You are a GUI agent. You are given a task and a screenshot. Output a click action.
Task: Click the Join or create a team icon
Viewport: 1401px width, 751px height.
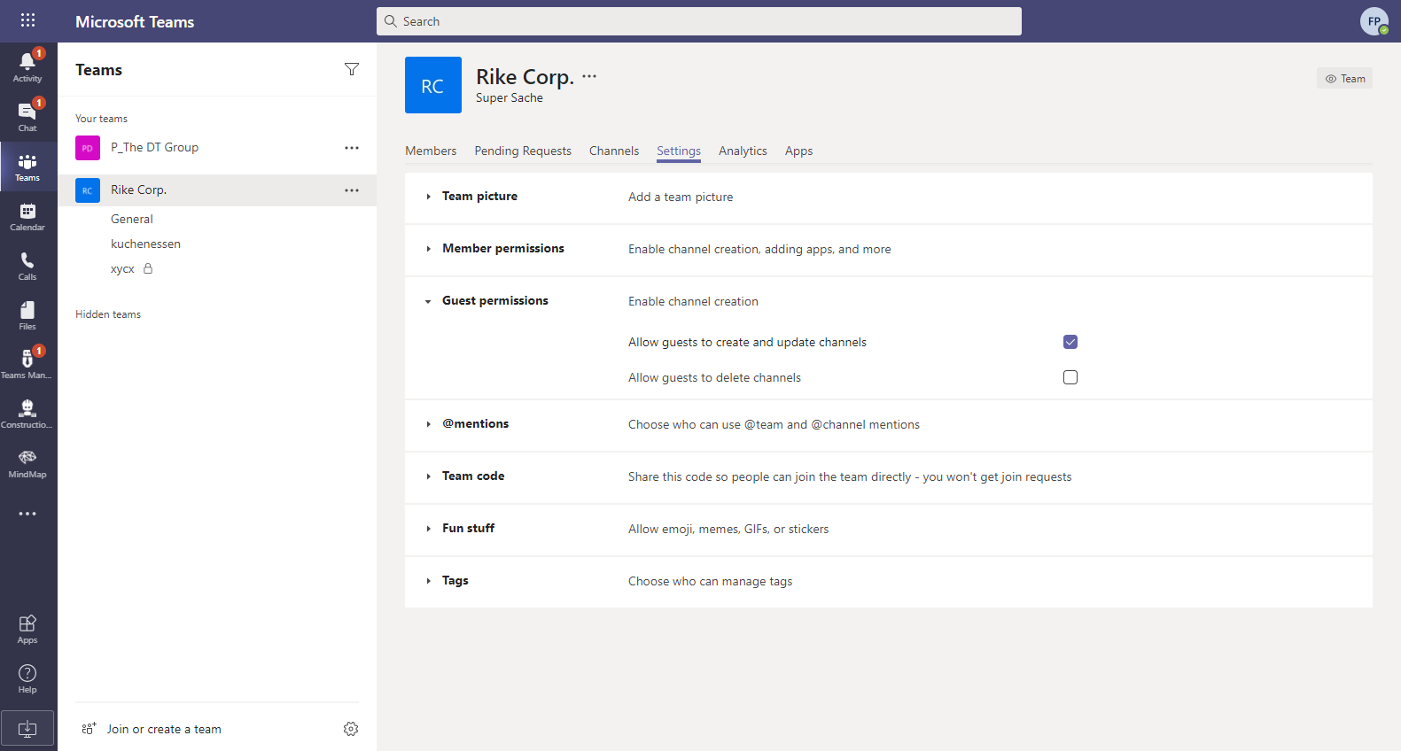[89, 729]
